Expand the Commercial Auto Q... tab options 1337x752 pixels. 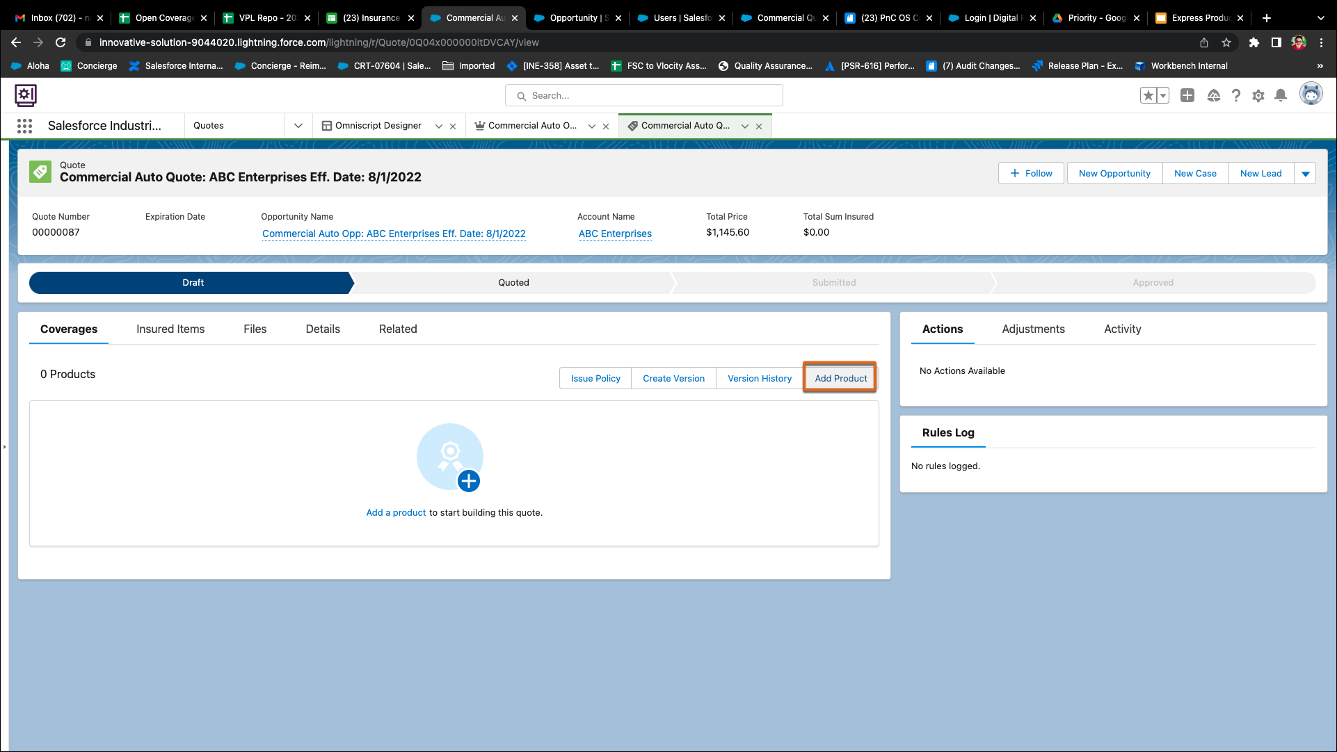tap(745, 126)
